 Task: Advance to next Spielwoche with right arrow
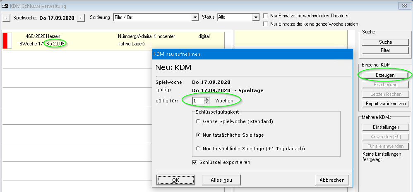click(81, 18)
